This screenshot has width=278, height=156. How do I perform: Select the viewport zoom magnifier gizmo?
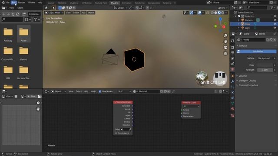pyautogui.click(x=225, y=36)
